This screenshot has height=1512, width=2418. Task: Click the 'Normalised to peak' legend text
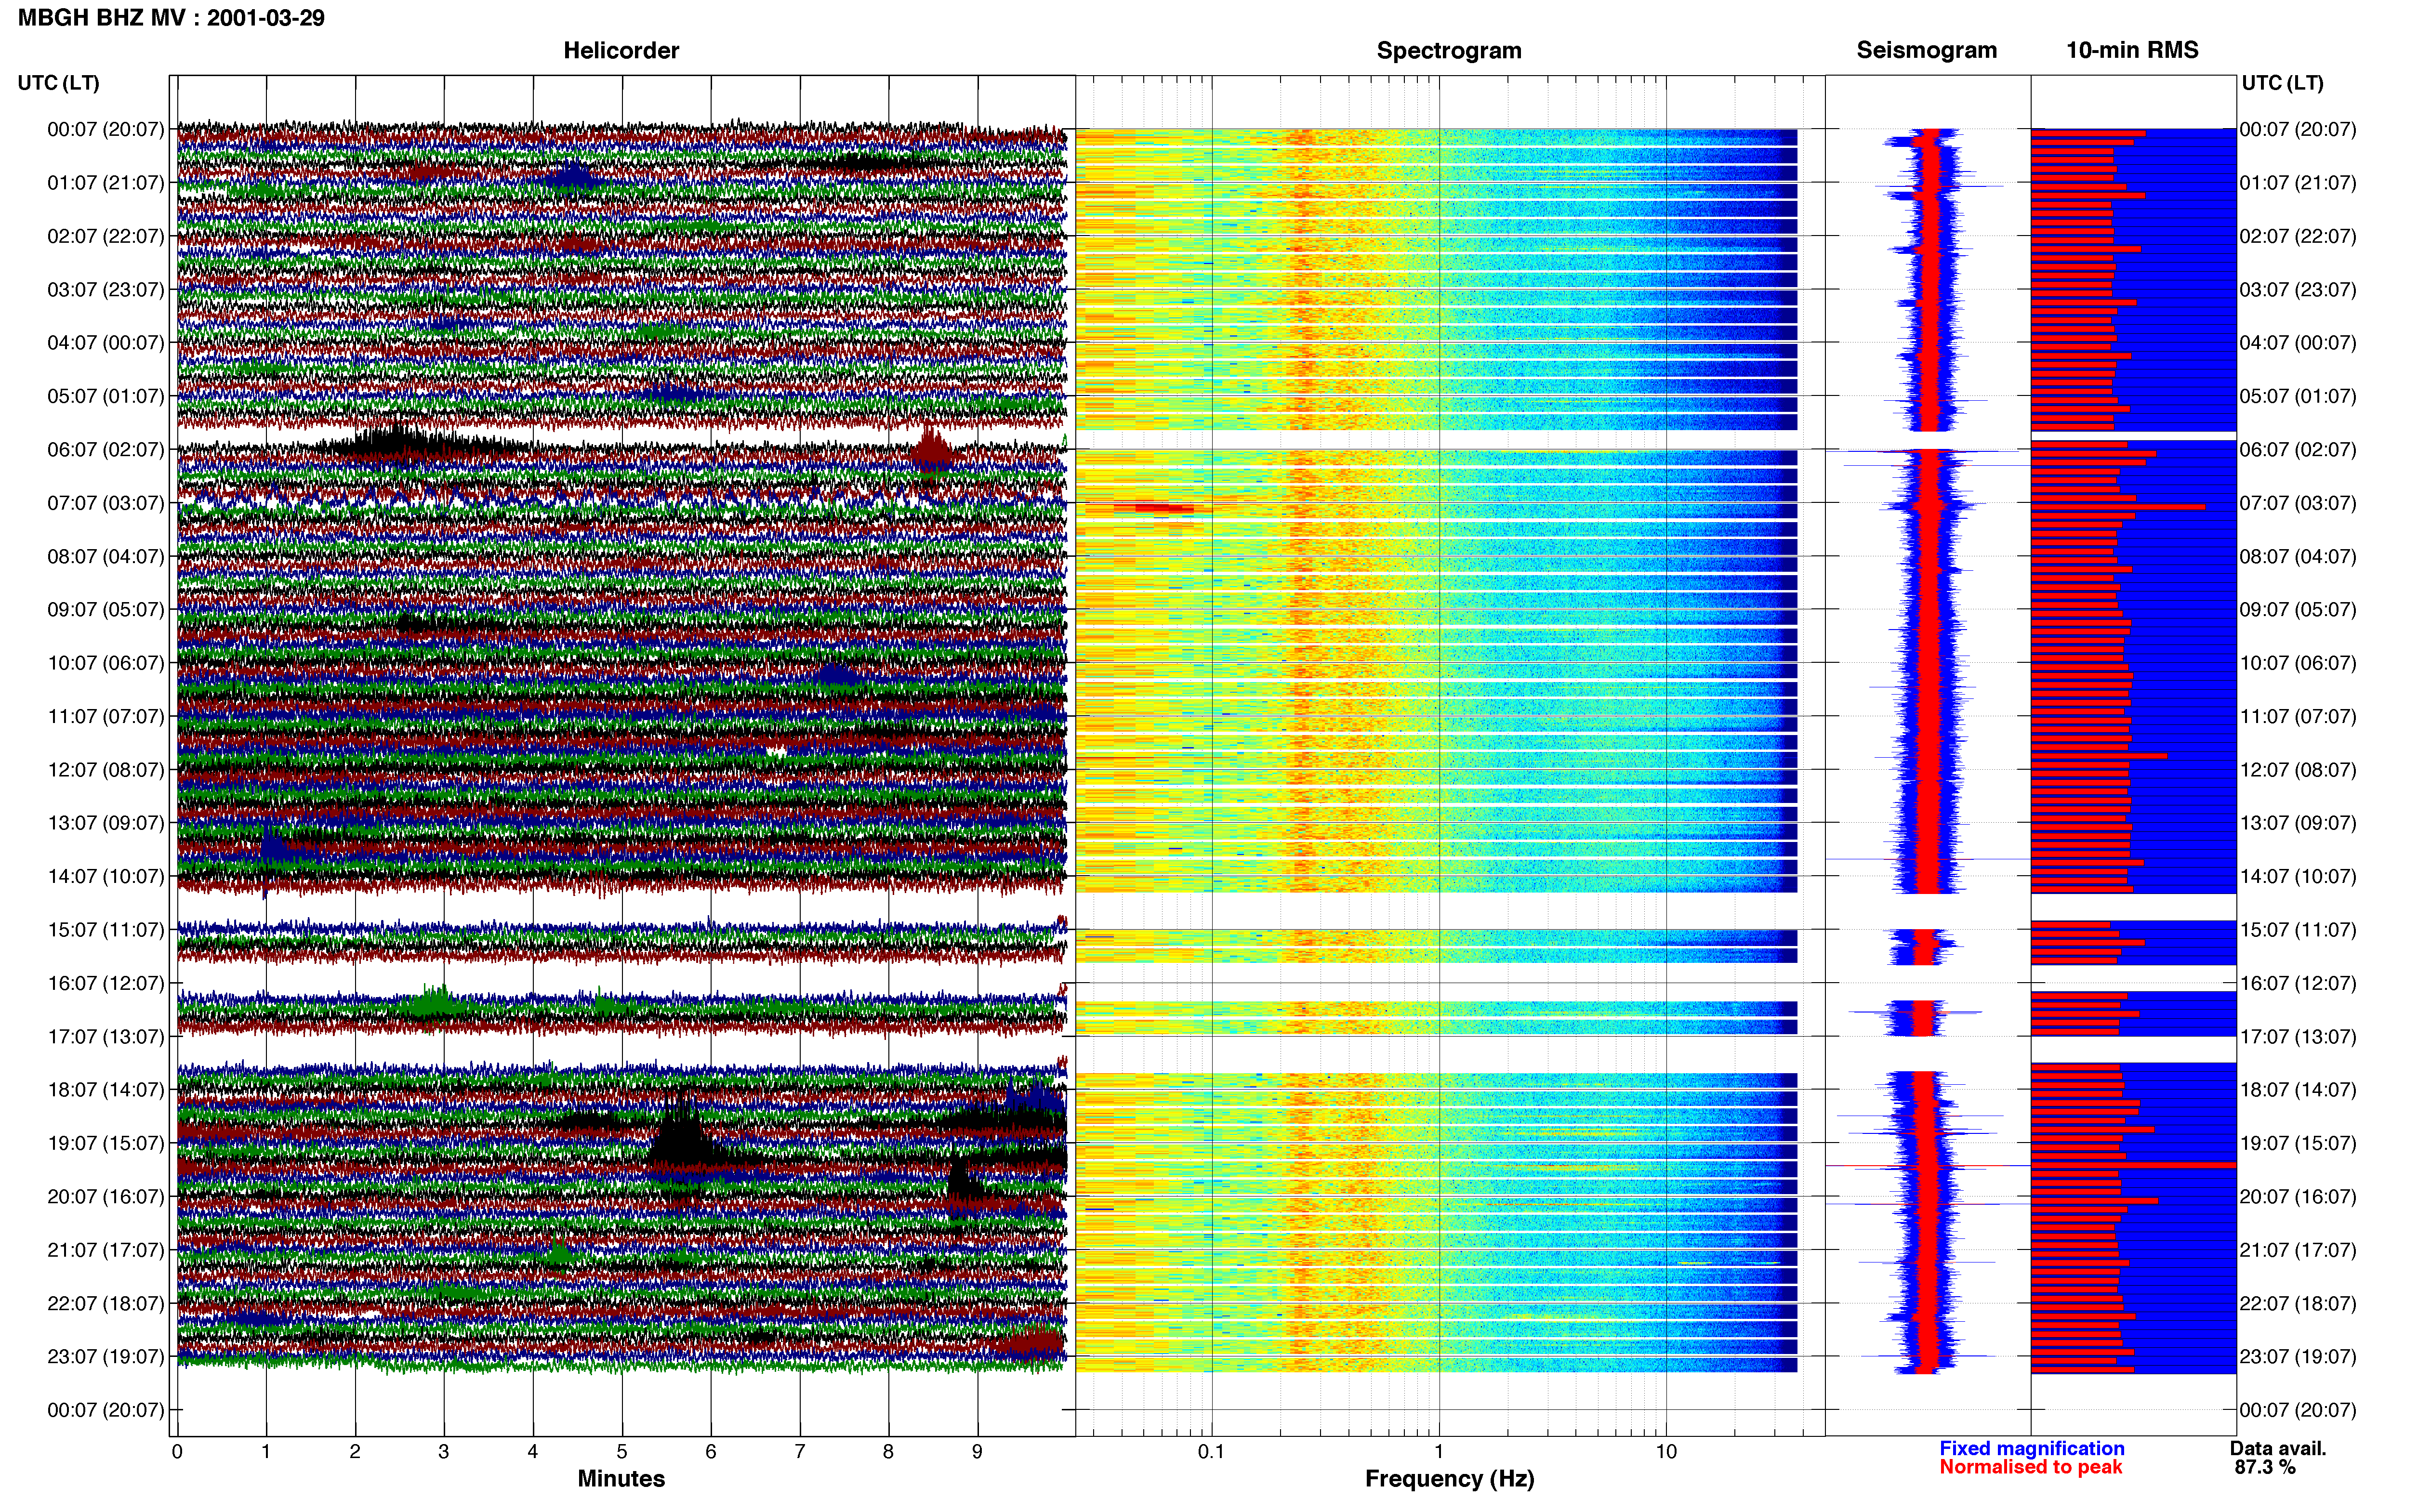tap(2030, 1467)
